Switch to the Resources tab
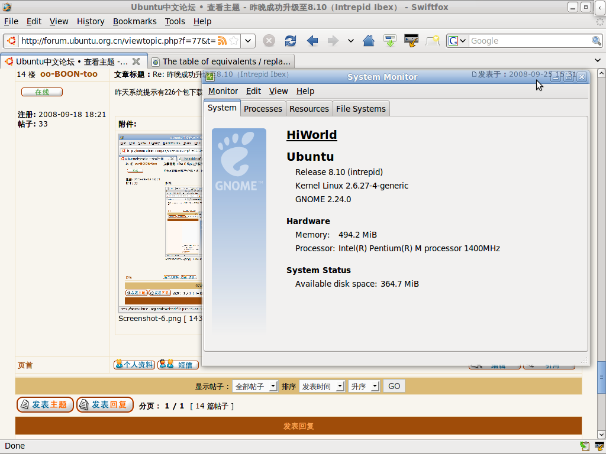 point(309,109)
